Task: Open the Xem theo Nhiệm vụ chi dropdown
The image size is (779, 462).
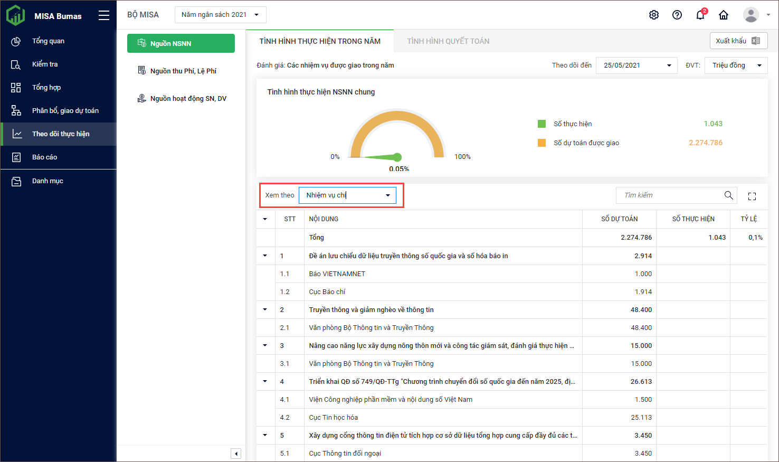Action: click(x=347, y=195)
